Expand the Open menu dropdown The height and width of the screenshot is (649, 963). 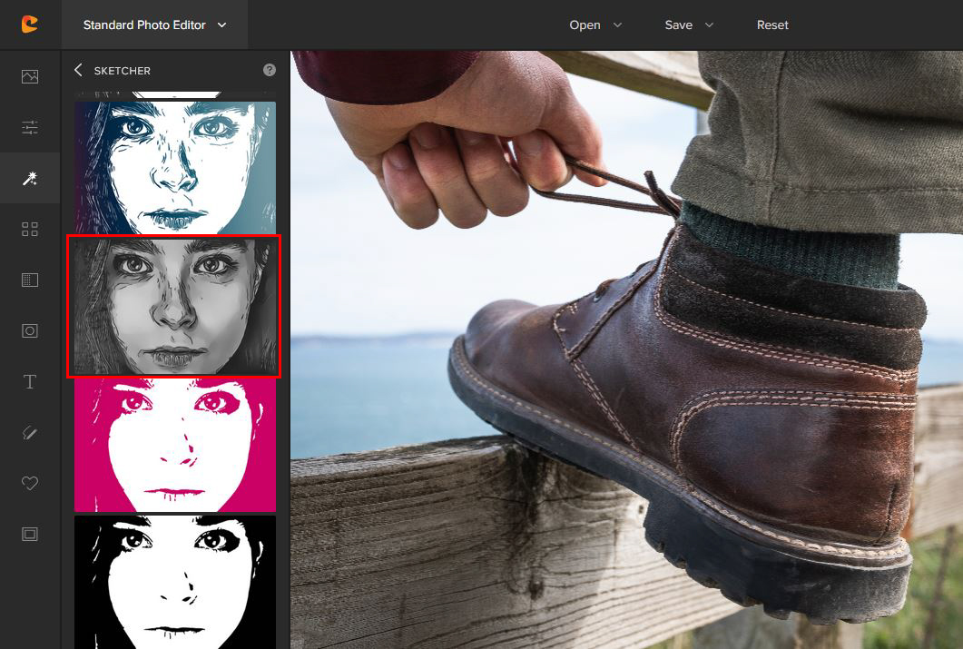pos(595,25)
